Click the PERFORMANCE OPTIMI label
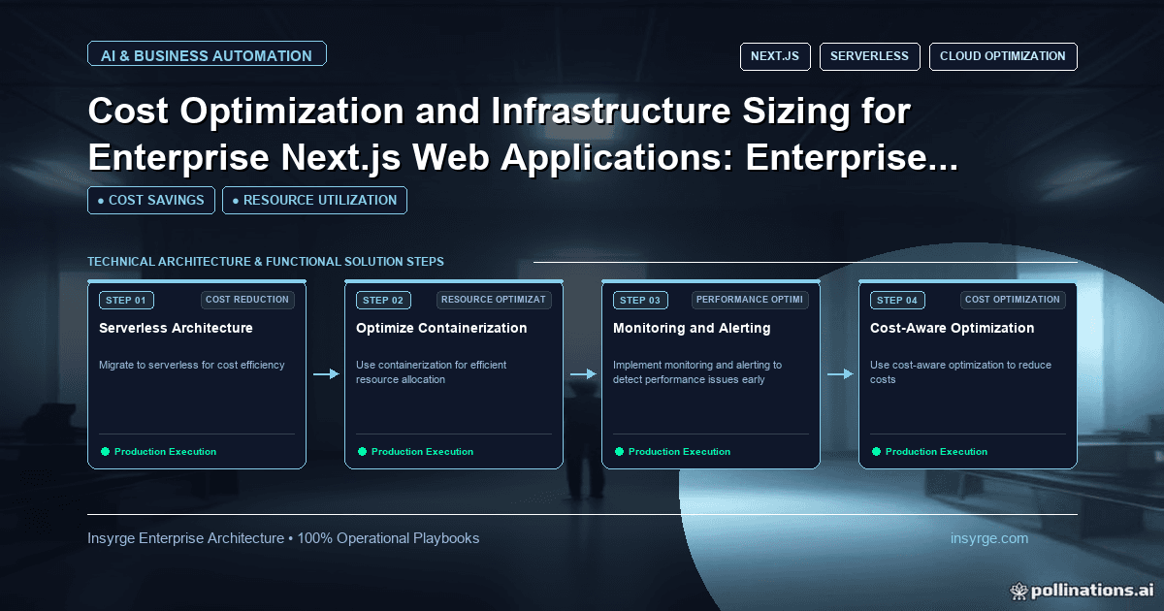The image size is (1164, 611). [x=750, y=300]
